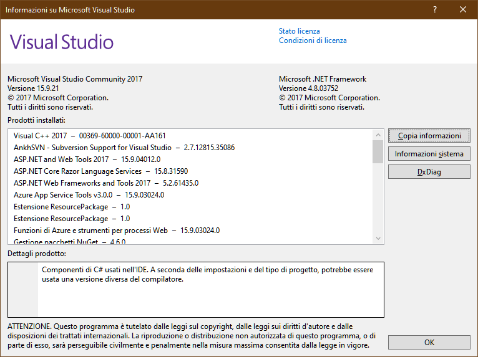The width and height of the screenshot is (478, 357).
Task: Click the Copia informazioni button
Action: [x=429, y=135]
